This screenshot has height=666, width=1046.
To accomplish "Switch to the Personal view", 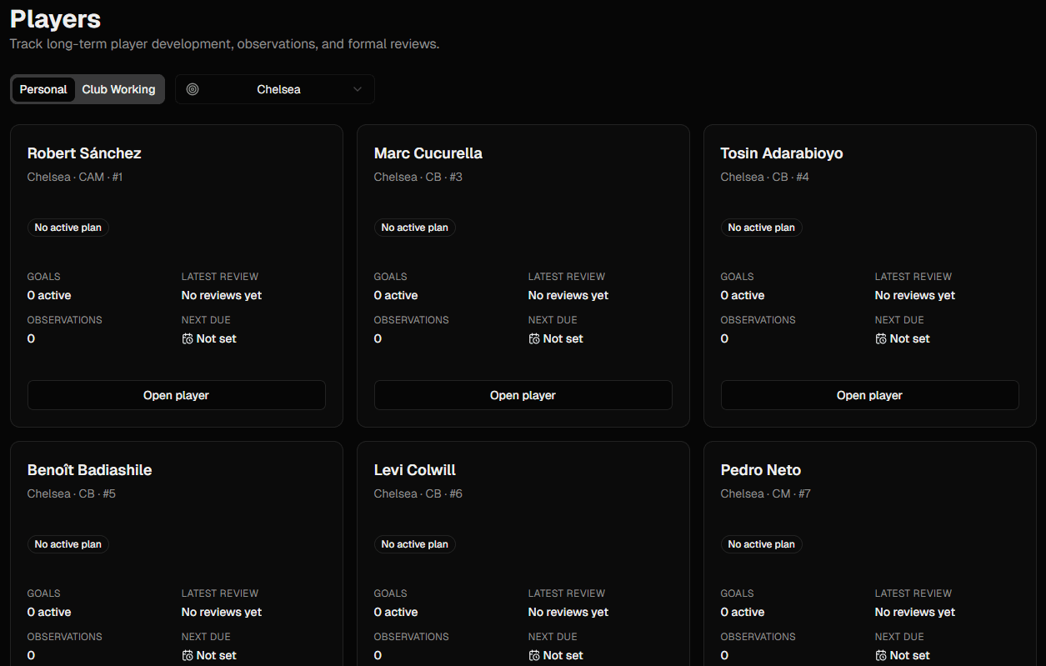I will 43,89.
